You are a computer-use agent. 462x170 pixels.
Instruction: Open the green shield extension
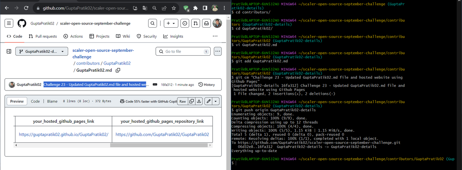coord(186,8)
